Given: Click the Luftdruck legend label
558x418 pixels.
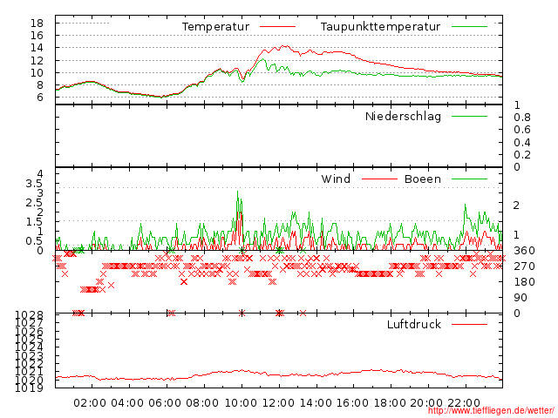Looking at the screenshot, I should [414, 324].
